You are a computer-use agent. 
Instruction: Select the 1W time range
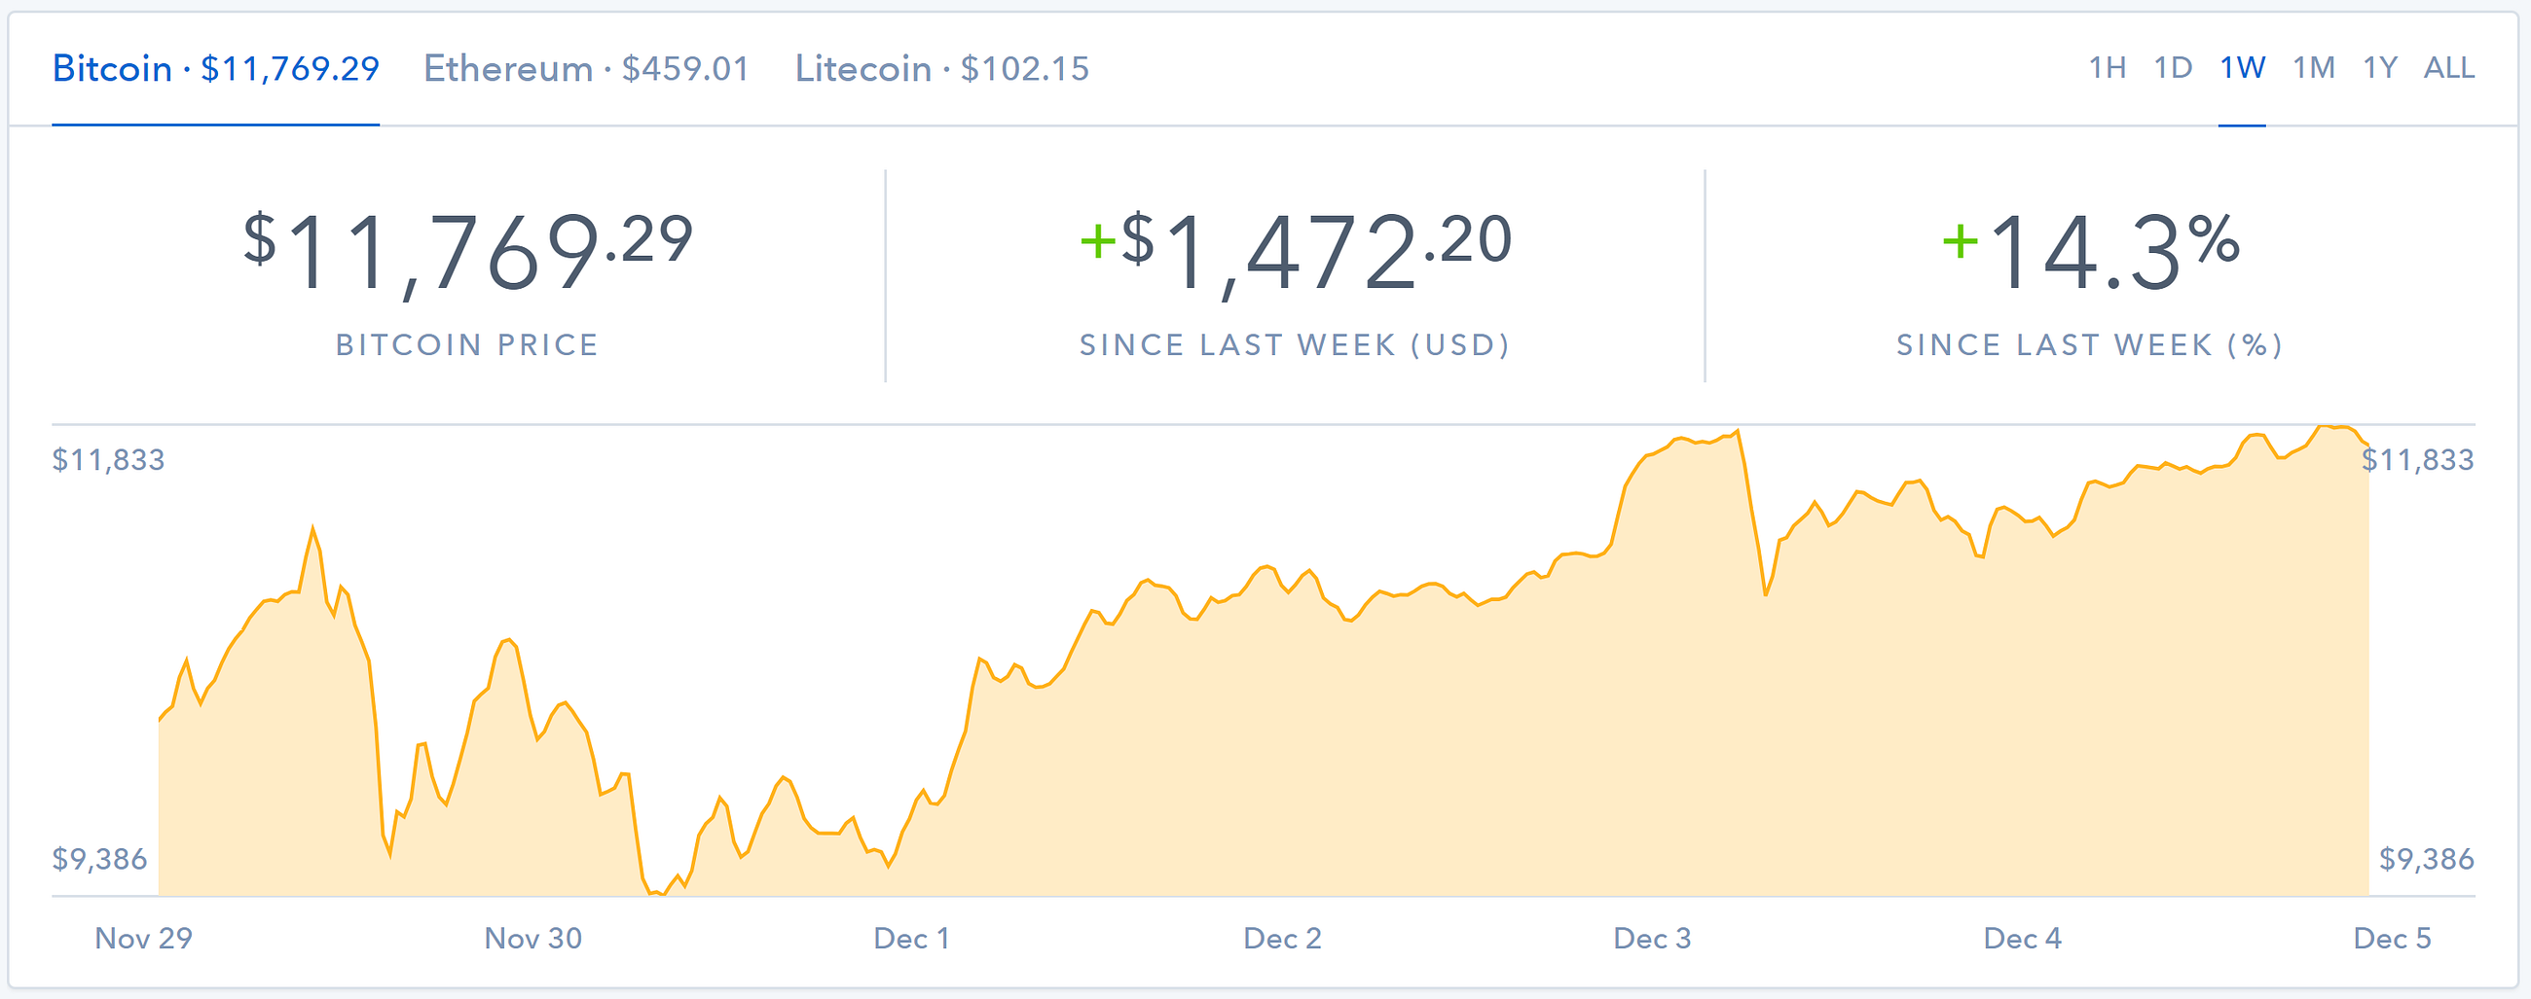tap(2242, 68)
